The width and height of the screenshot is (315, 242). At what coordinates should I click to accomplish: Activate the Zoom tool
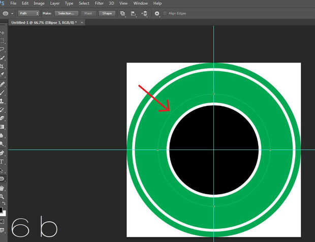[2, 196]
